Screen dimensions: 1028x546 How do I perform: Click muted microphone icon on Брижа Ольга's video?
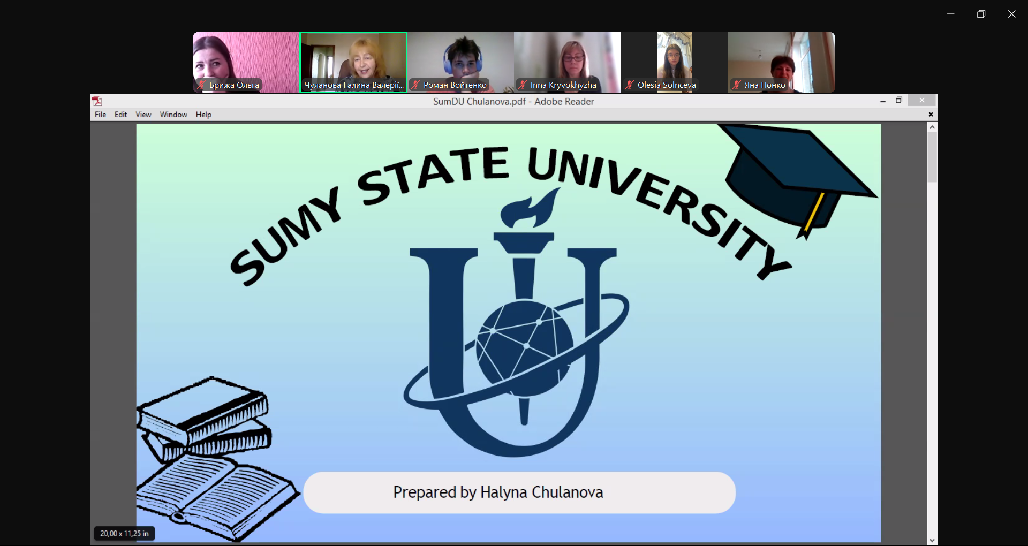tap(201, 85)
